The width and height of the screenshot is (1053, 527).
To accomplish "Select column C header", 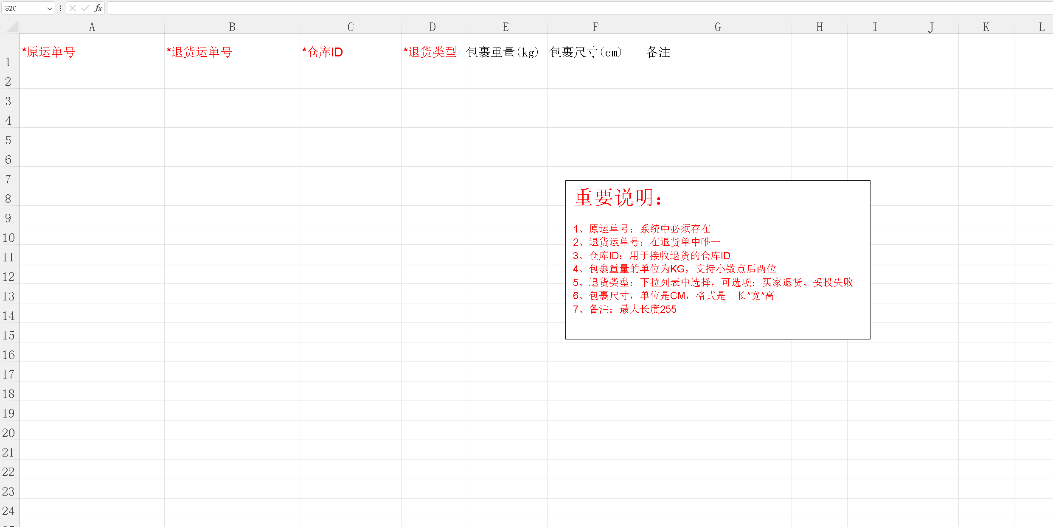I will [351, 27].
